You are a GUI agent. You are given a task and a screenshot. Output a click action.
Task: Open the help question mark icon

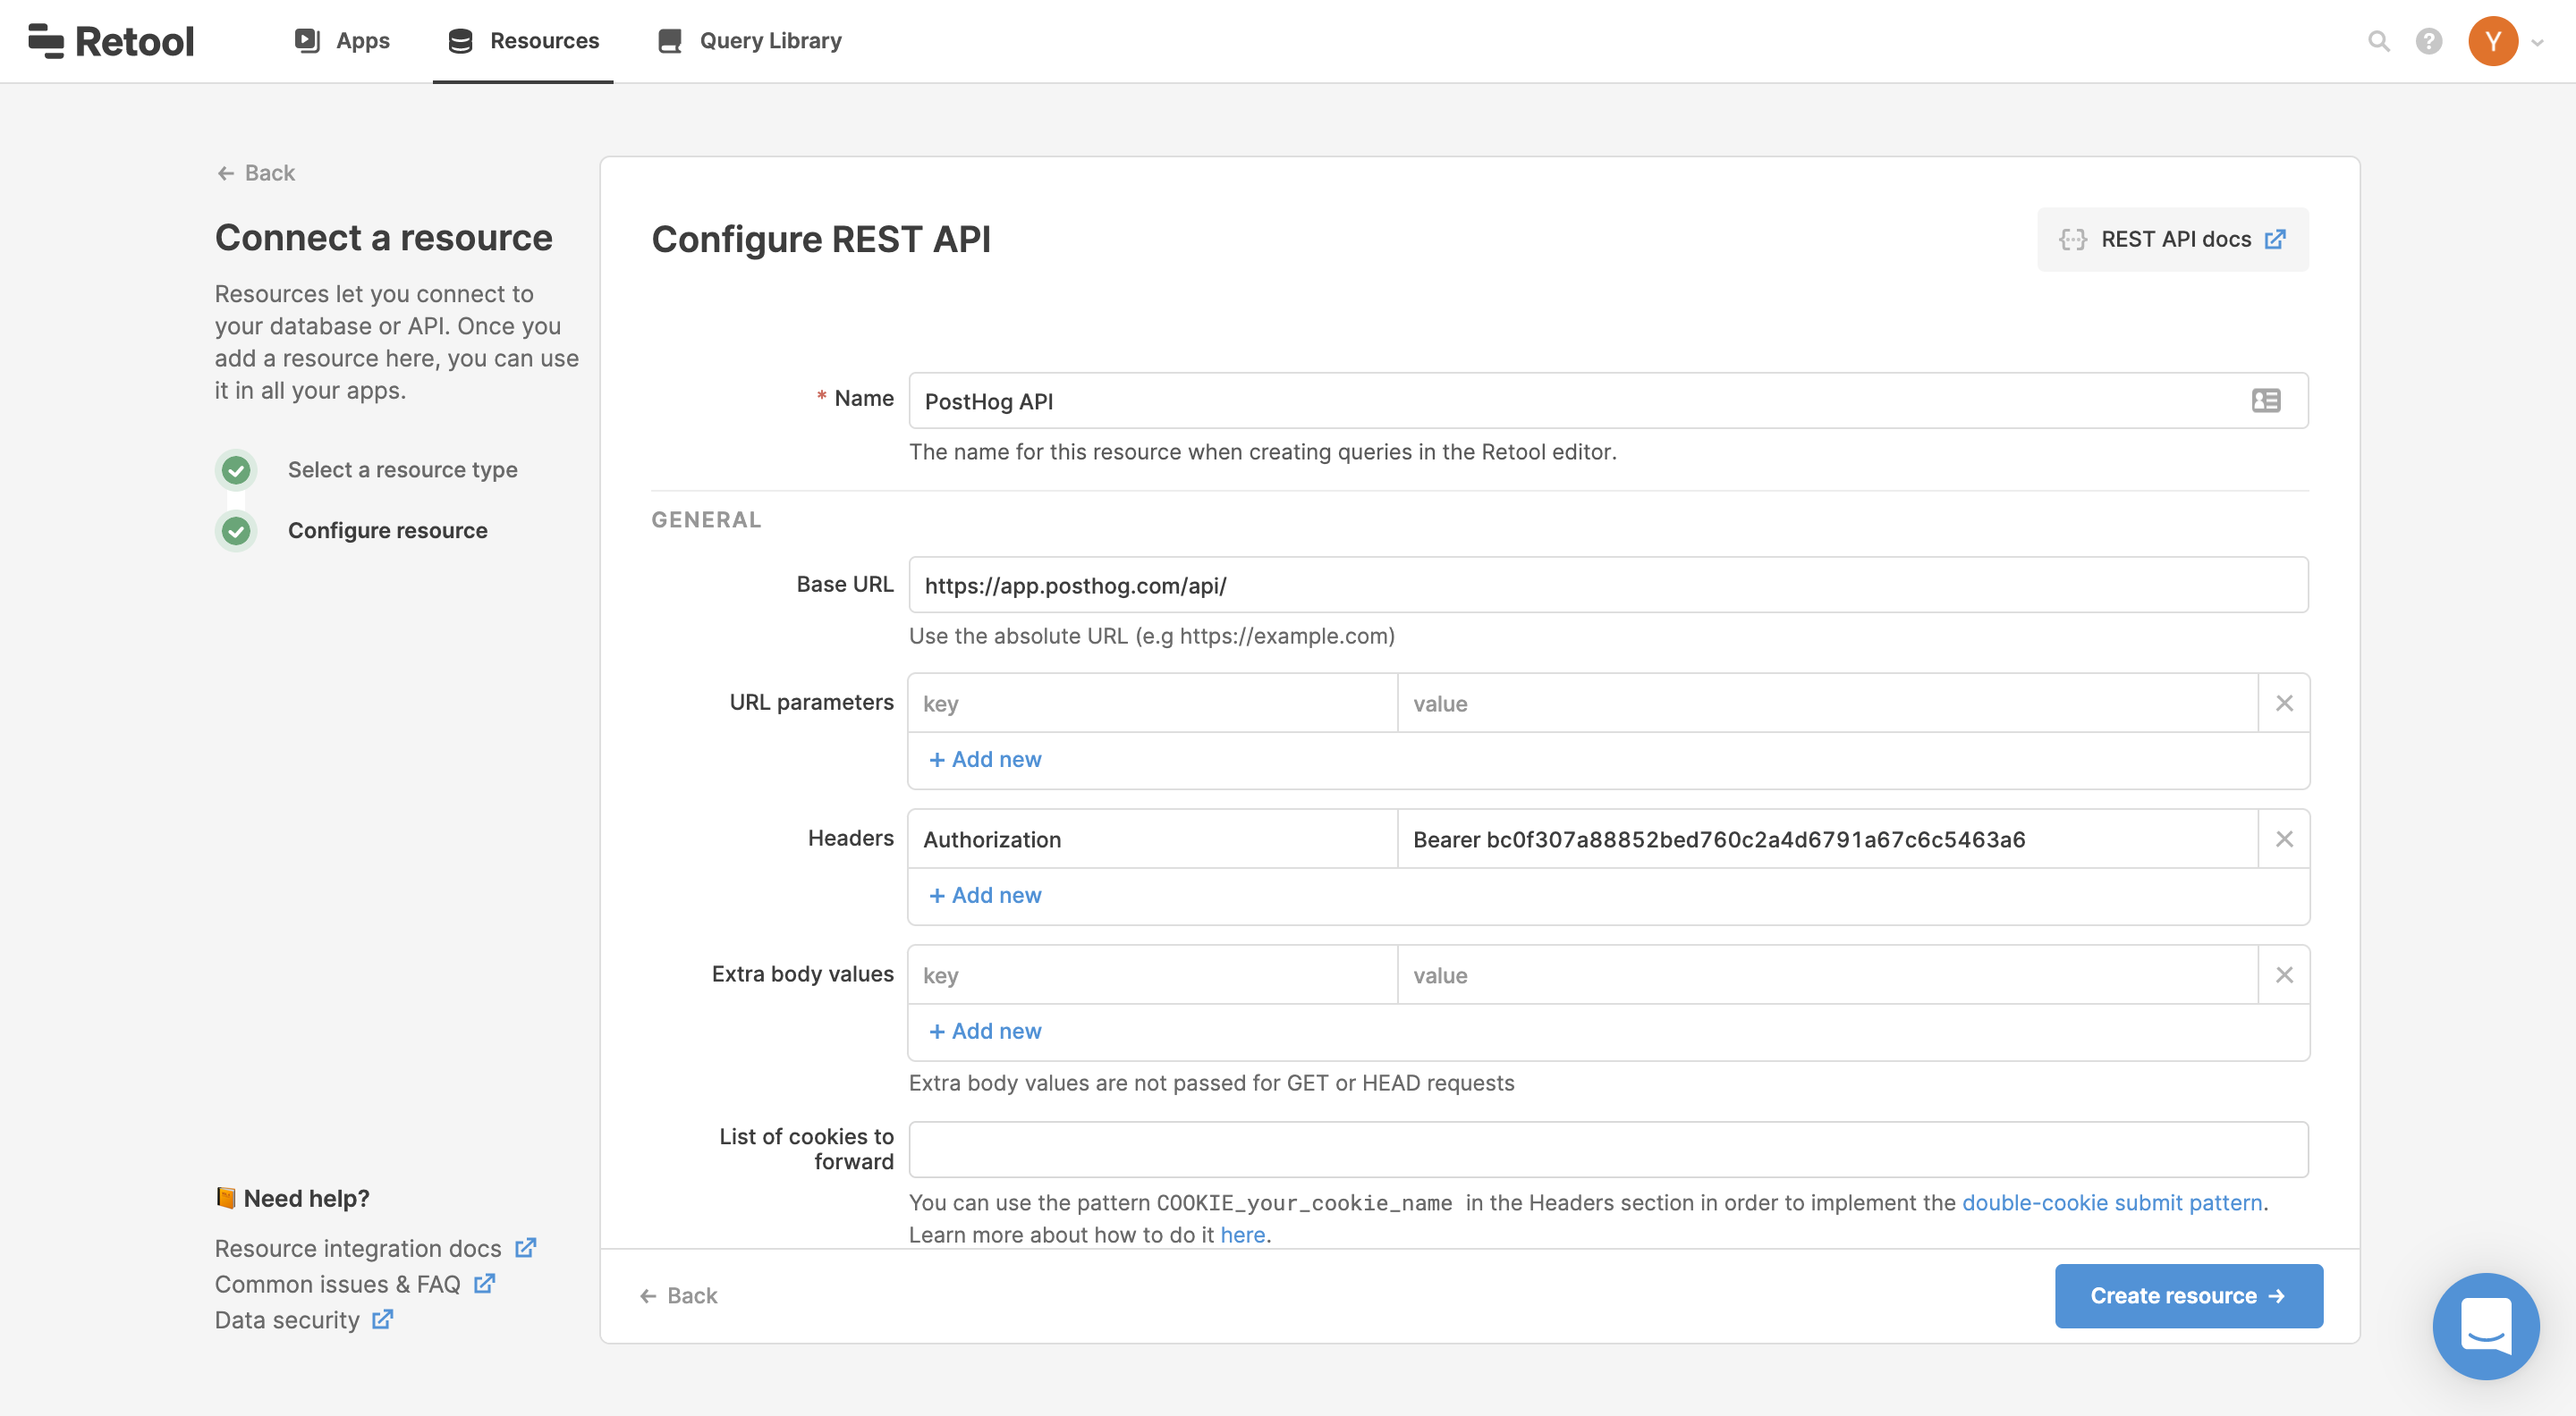[2429, 41]
